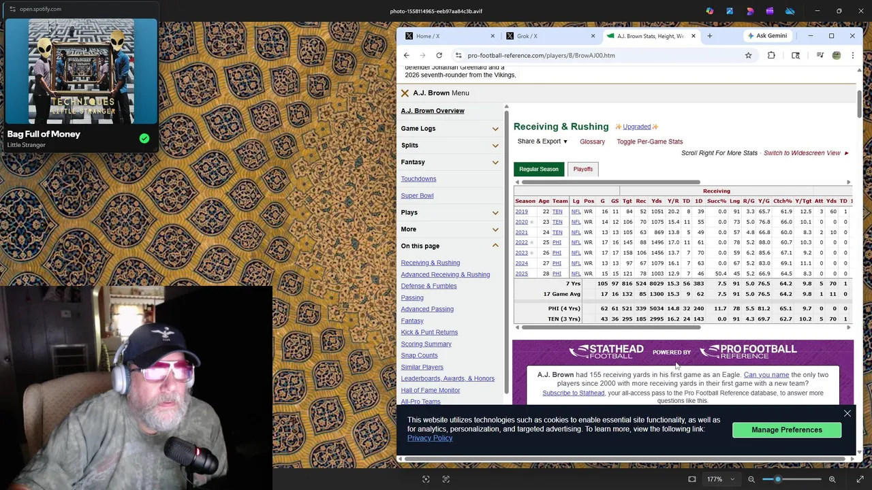Select the A.J. Brown Stats tab

pos(651,36)
